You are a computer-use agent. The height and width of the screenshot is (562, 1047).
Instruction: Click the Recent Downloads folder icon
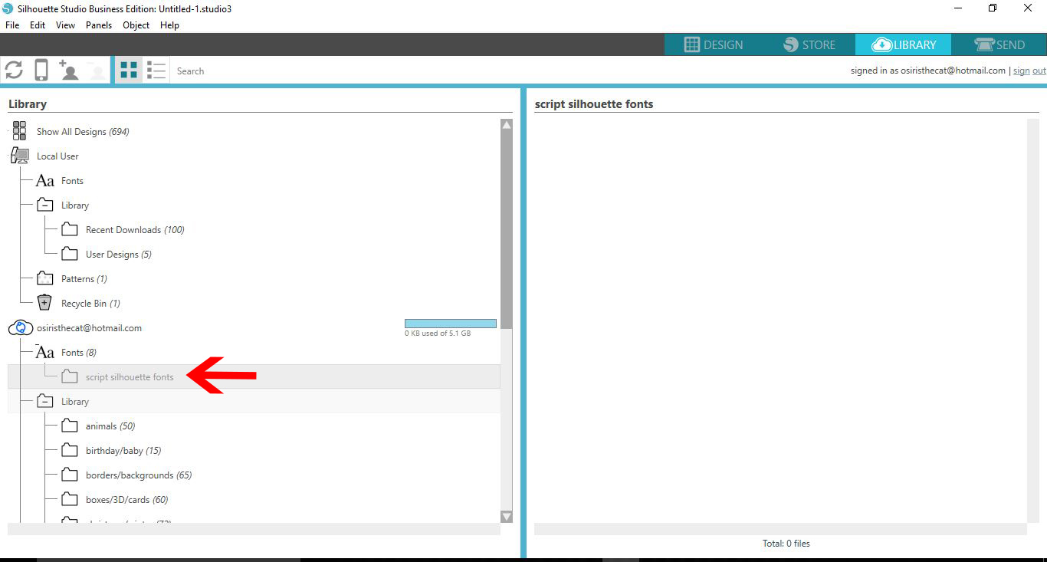point(70,229)
